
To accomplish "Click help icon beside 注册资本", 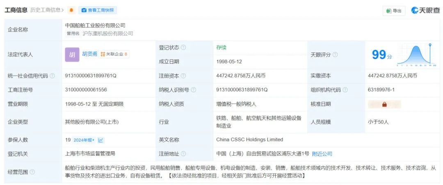I will [x=183, y=76].
